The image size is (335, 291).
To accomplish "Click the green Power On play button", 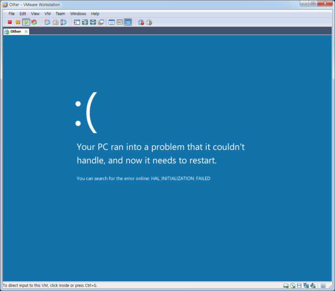I will pyautogui.click(x=26, y=22).
